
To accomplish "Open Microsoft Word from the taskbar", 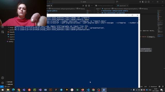I will tap(45, 90).
